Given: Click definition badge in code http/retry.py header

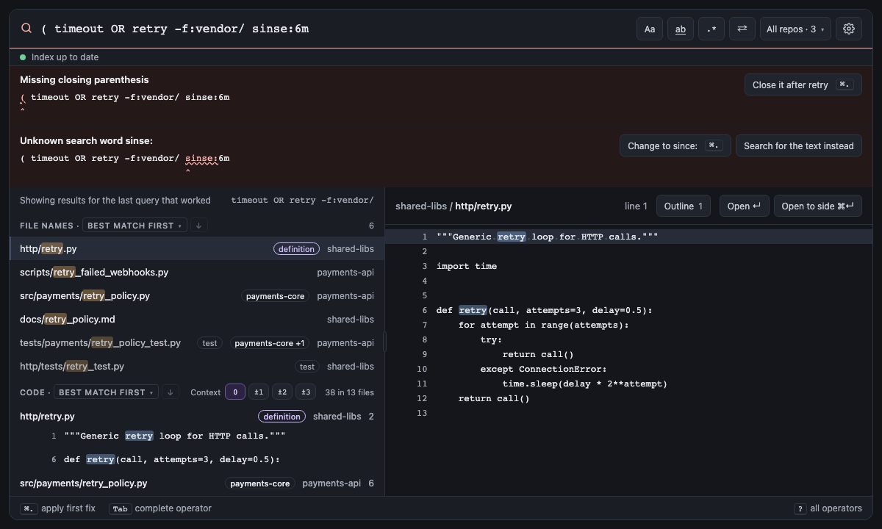Looking at the screenshot, I should 282,417.
